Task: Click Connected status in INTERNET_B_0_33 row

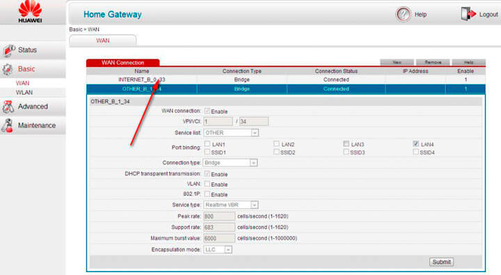Action: tap(336, 79)
